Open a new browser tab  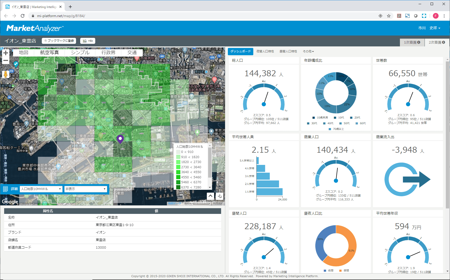tap(70, 7)
